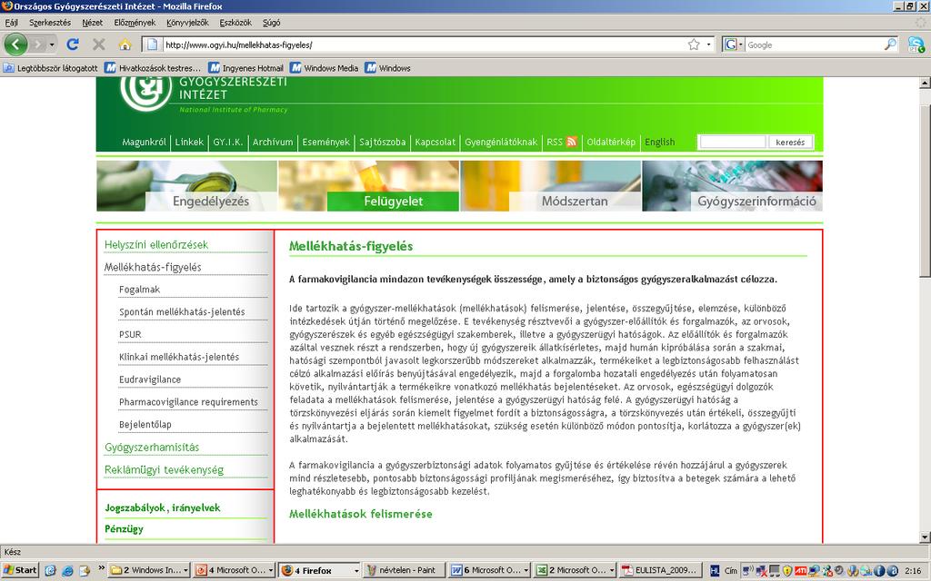Open the Windows Media bookmark

click(325, 68)
